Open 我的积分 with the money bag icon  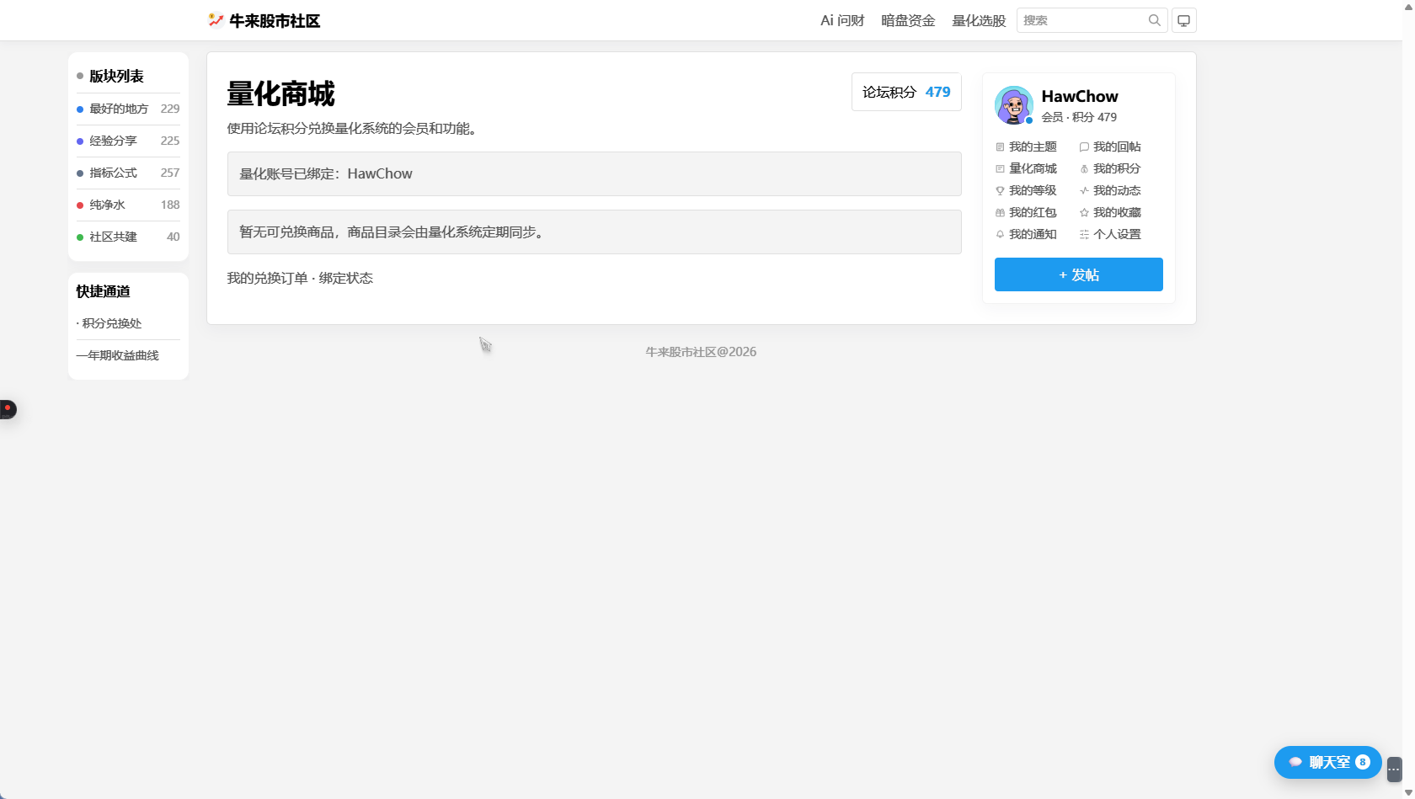pos(1110,168)
